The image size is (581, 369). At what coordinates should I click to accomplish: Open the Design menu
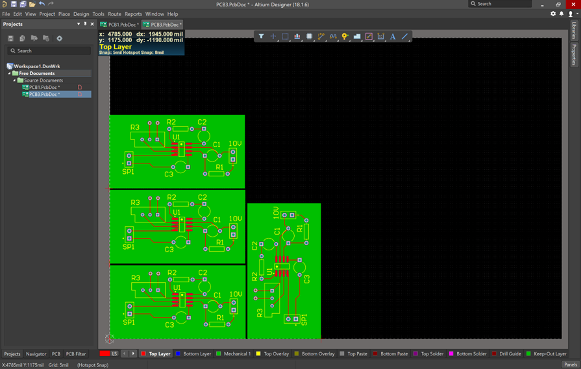pos(81,14)
